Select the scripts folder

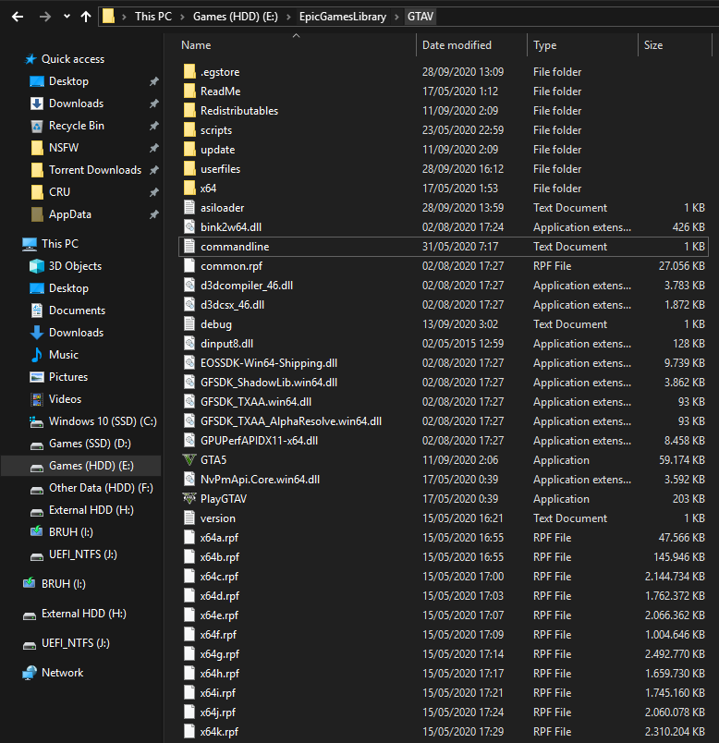pyautogui.click(x=215, y=130)
